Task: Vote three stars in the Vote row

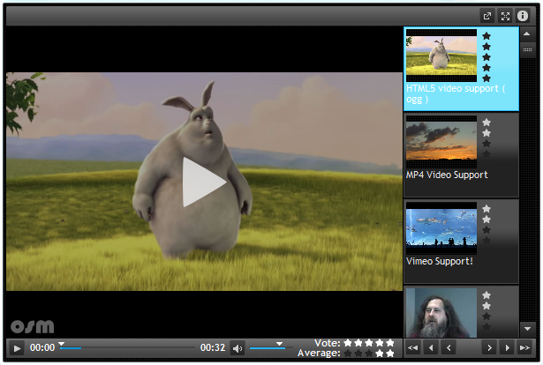Action: 369,343
